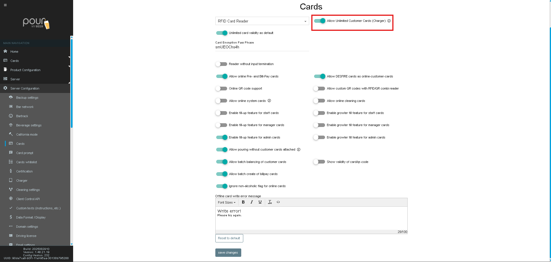Click the Clear formatting icon

click(x=270, y=202)
